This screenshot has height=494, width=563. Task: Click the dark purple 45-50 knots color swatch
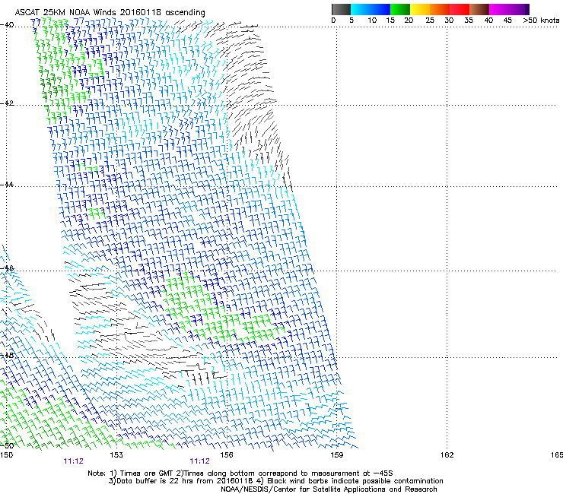point(519,9)
